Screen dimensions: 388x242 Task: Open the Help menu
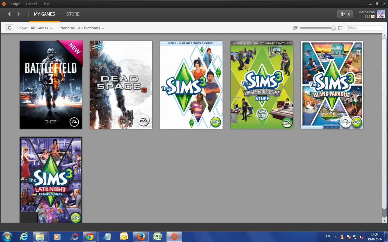pos(46,4)
